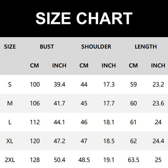Select bust inch value 41.7
Screen dimensions: 168x168
(59, 103)
